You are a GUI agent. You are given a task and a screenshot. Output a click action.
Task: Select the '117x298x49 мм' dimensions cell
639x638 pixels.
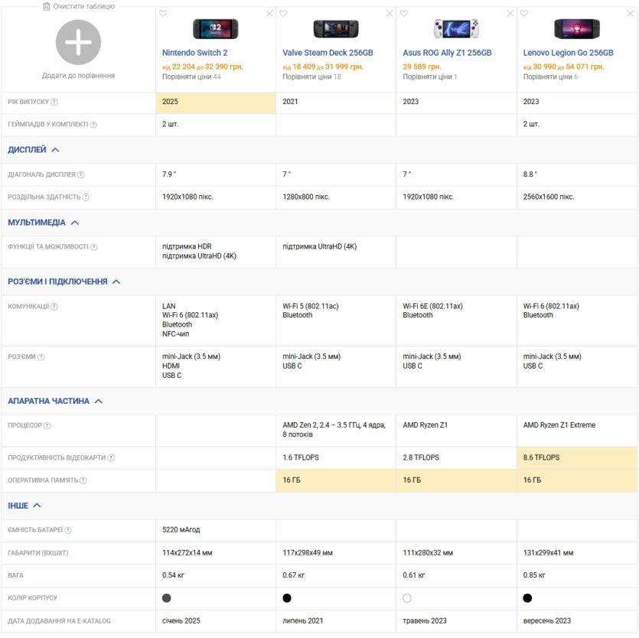336,553
